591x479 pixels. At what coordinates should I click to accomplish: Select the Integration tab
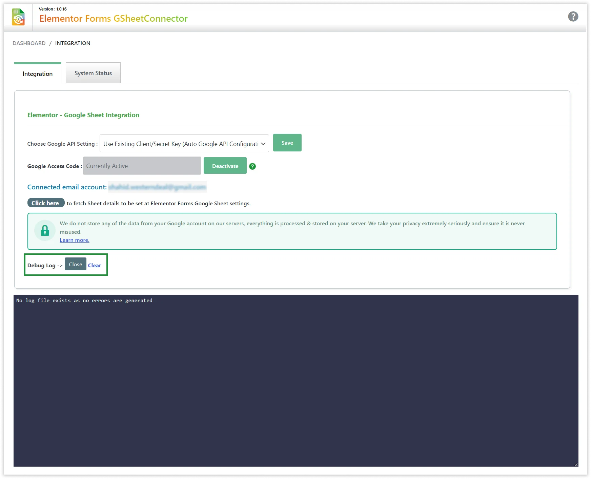point(38,74)
